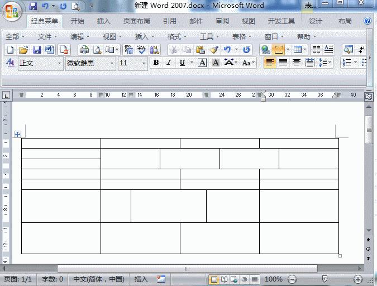Click the paste clipboard icon

point(201,50)
